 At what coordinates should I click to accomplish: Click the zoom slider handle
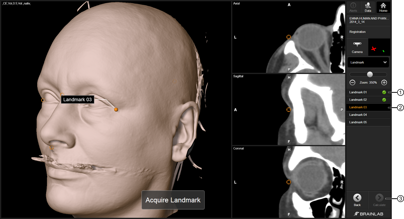[370, 74]
